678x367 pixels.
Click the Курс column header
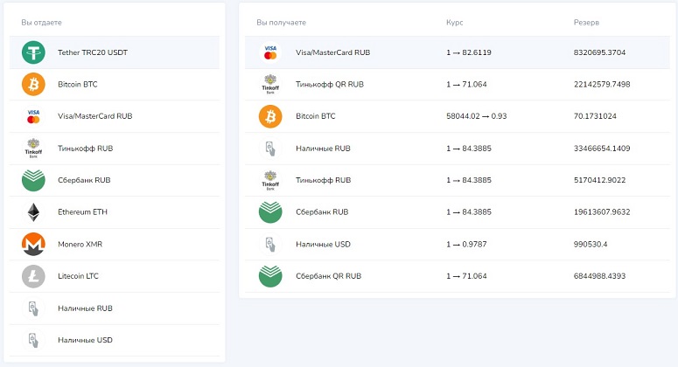click(x=455, y=22)
